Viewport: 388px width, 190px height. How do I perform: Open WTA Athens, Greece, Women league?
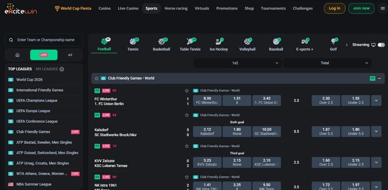42,174
